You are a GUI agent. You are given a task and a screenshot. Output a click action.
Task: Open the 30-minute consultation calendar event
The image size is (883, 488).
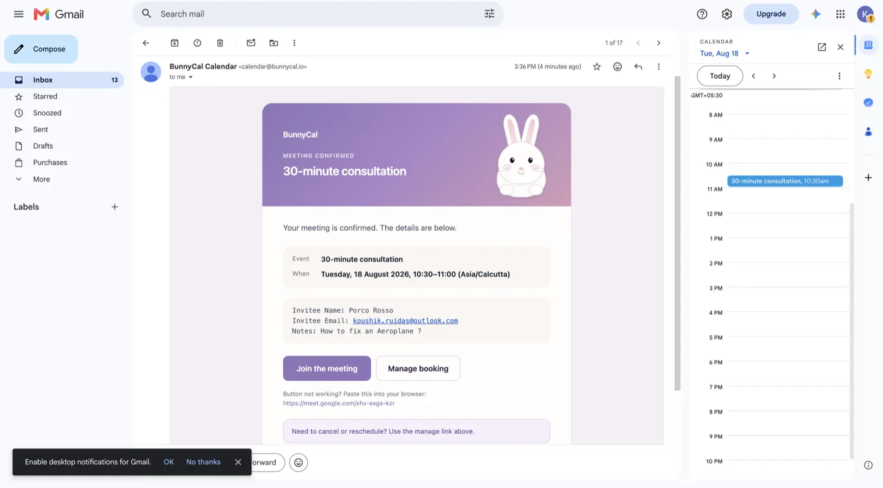click(785, 181)
